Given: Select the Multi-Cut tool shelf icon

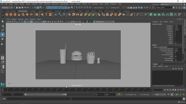Looking at the screenshot, I should pos(137,14).
